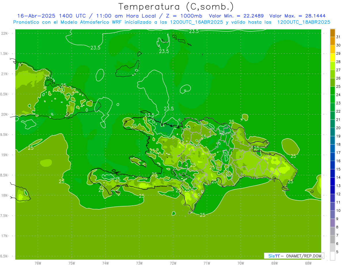Click the legend value "30"
The width and height of the screenshot is (346, 267).
(x=338, y=45)
